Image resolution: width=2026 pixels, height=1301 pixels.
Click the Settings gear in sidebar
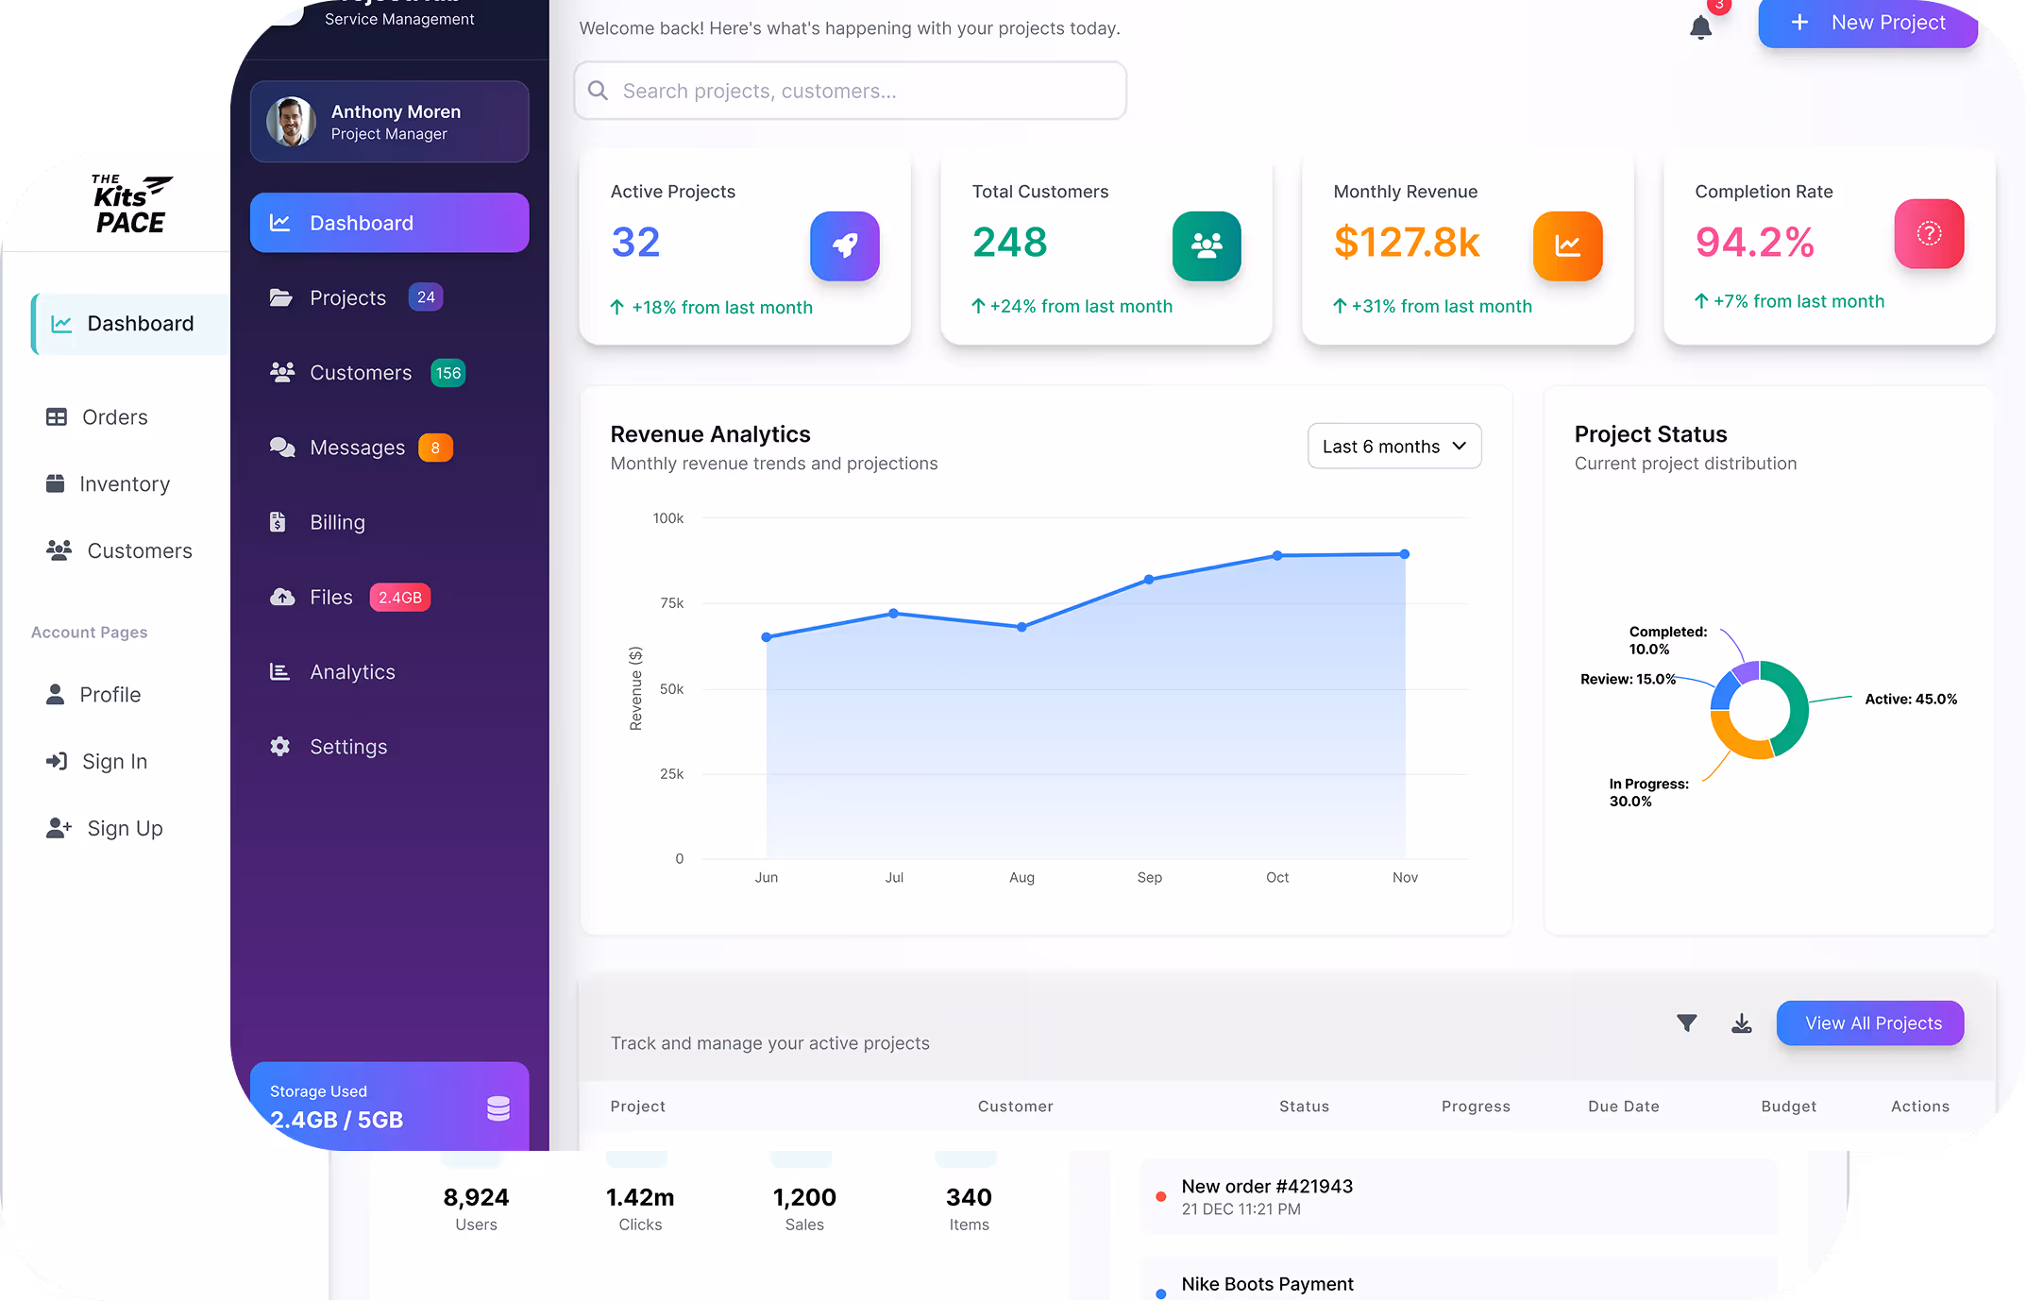(x=279, y=746)
